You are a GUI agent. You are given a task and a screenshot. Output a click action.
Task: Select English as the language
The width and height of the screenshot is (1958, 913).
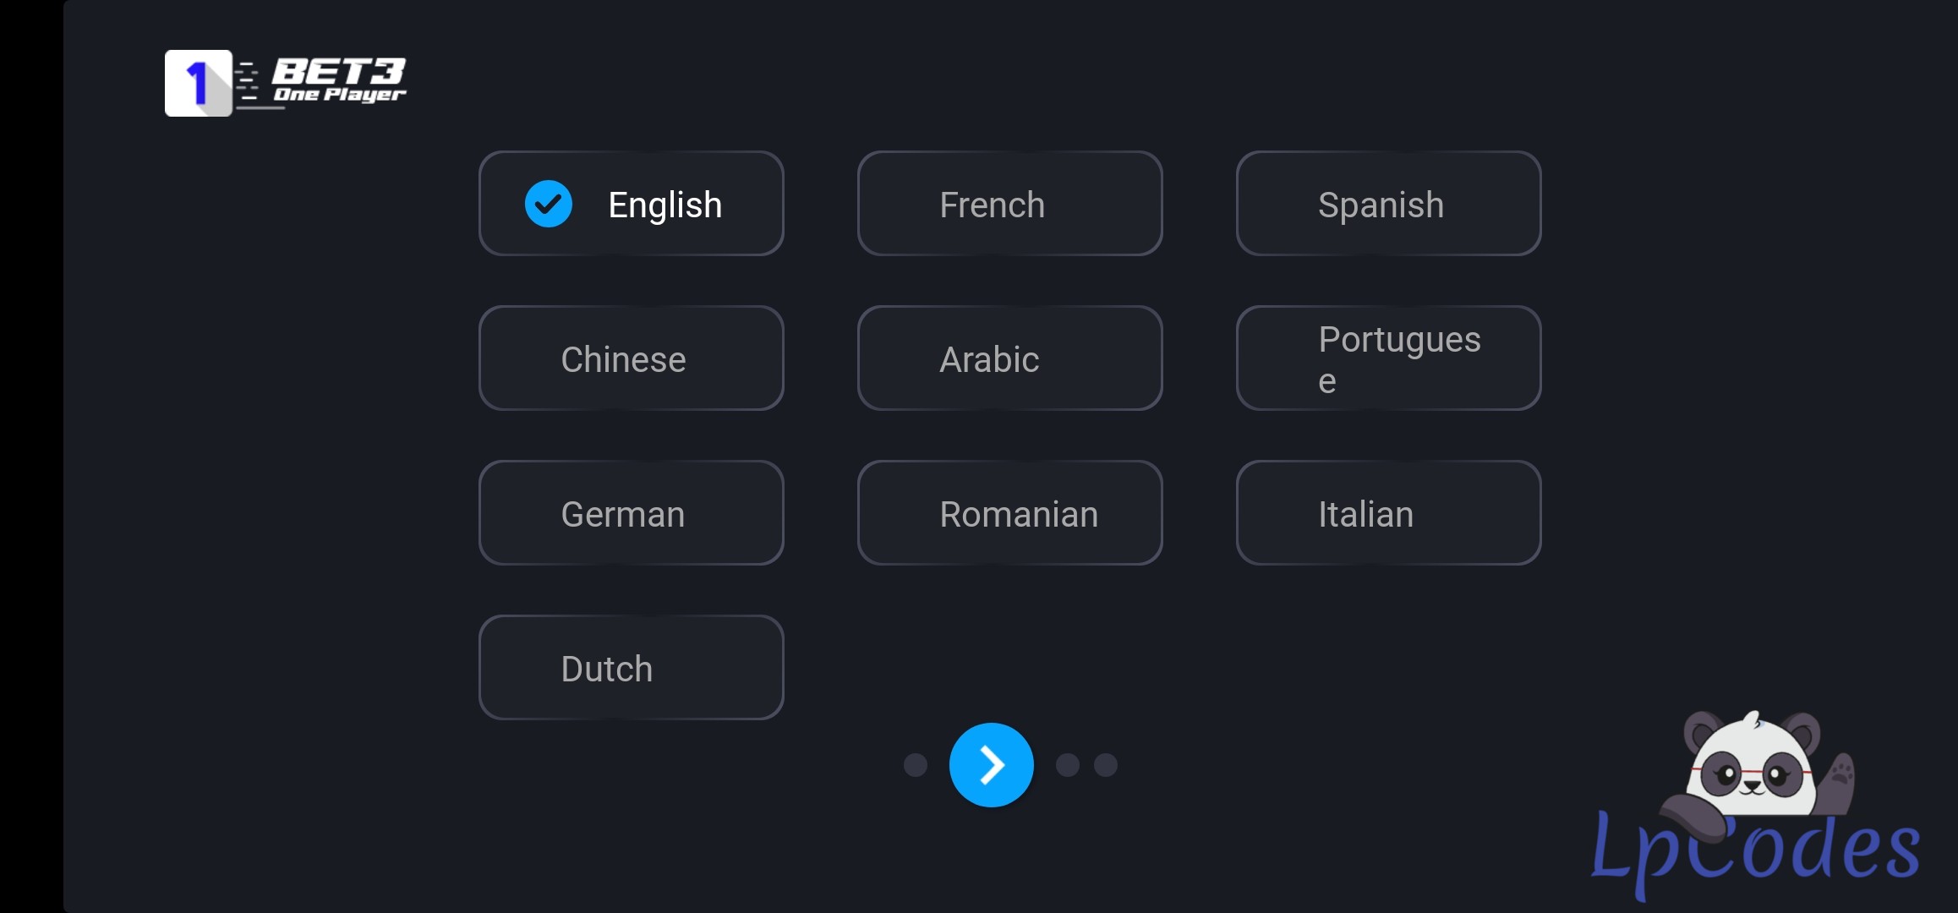(x=631, y=204)
